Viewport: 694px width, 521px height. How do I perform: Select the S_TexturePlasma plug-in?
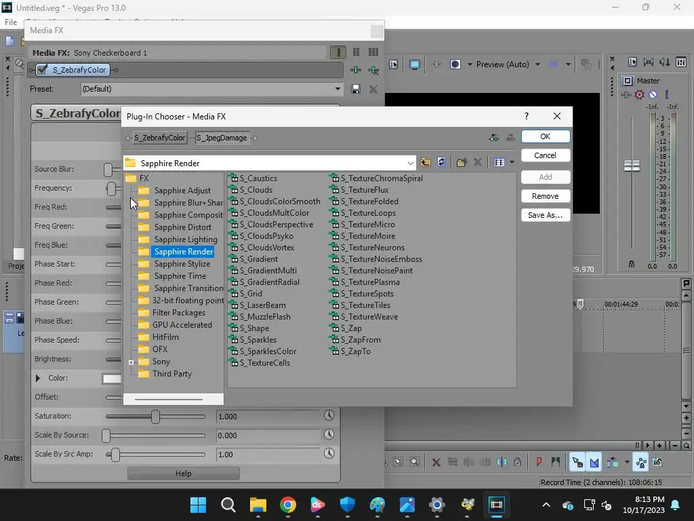click(370, 282)
